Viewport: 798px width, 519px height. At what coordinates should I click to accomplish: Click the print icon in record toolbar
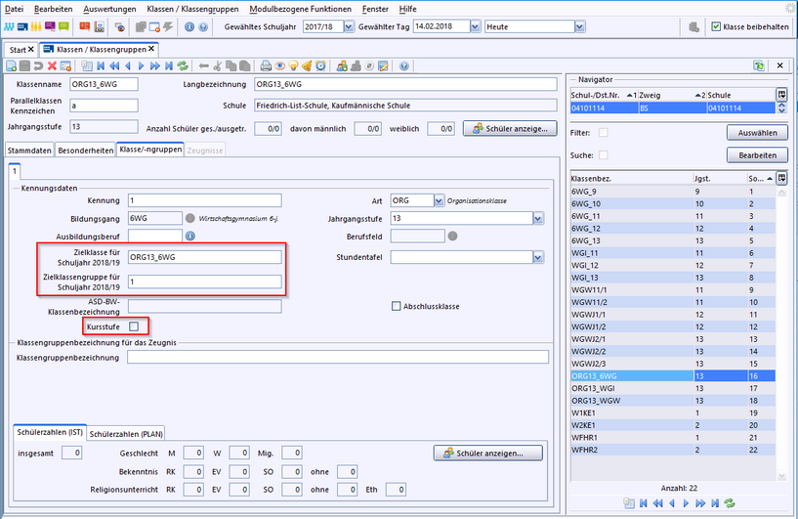click(265, 66)
